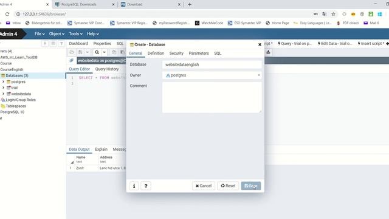389x219 pixels.
Task: Click the Open File icon in query toolbar
Action: point(72,52)
